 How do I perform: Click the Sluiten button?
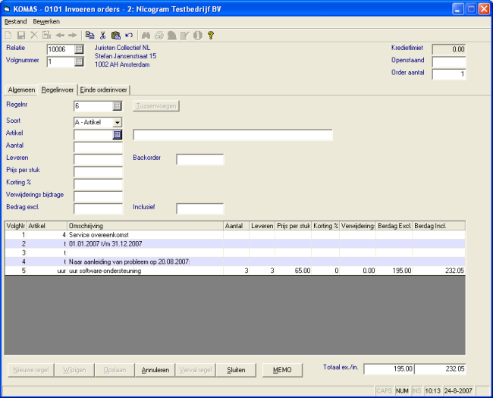tap(236, 370)
